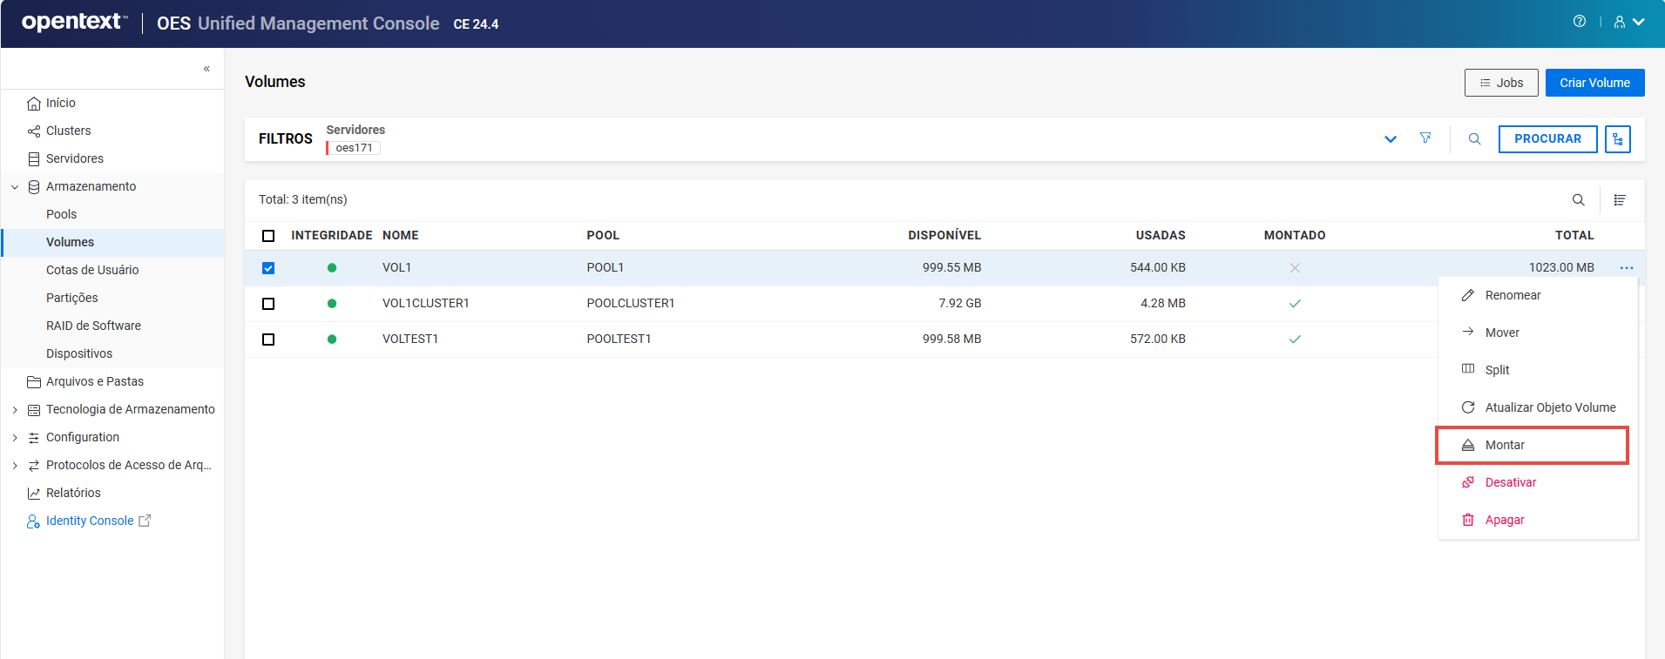This screenshot has height=659, width=1665.
Task: Choose Montar from the context menu
Action: (x=1505, y=445)
